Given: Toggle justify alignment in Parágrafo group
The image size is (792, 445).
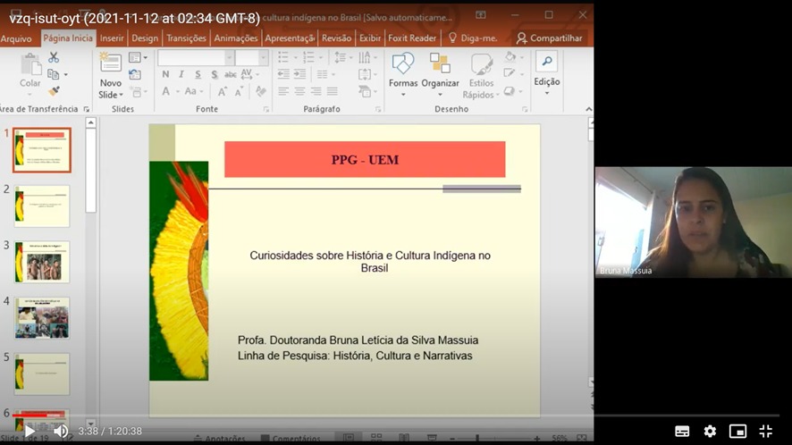Looking at the screenshot, I should (333, 91).
